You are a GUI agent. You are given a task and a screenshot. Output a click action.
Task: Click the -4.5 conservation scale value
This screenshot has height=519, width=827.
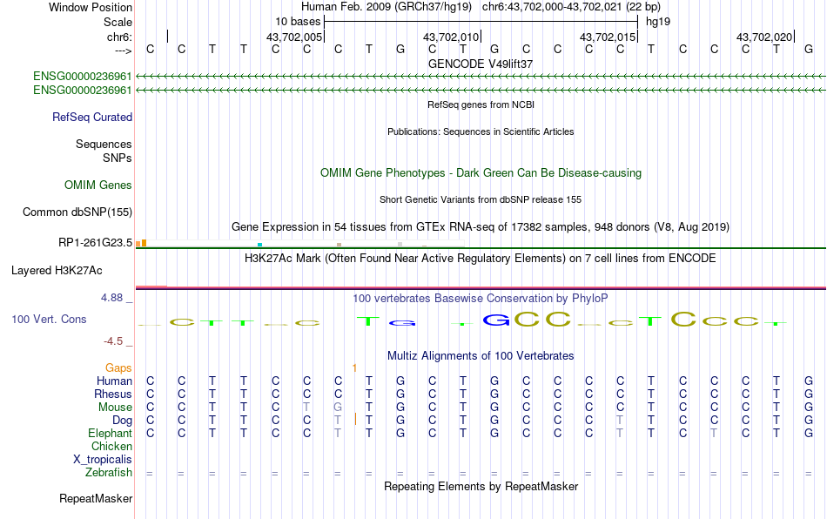click(x=113, y=341)
